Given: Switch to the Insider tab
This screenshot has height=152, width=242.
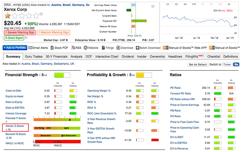Looking at the screenshot, I should (142, 57).
